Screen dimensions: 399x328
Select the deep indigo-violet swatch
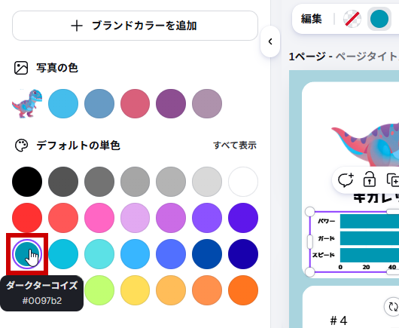[x=243, y=218]
